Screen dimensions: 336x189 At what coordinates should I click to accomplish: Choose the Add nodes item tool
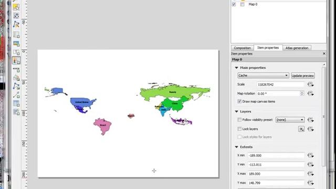pos(16,86)
